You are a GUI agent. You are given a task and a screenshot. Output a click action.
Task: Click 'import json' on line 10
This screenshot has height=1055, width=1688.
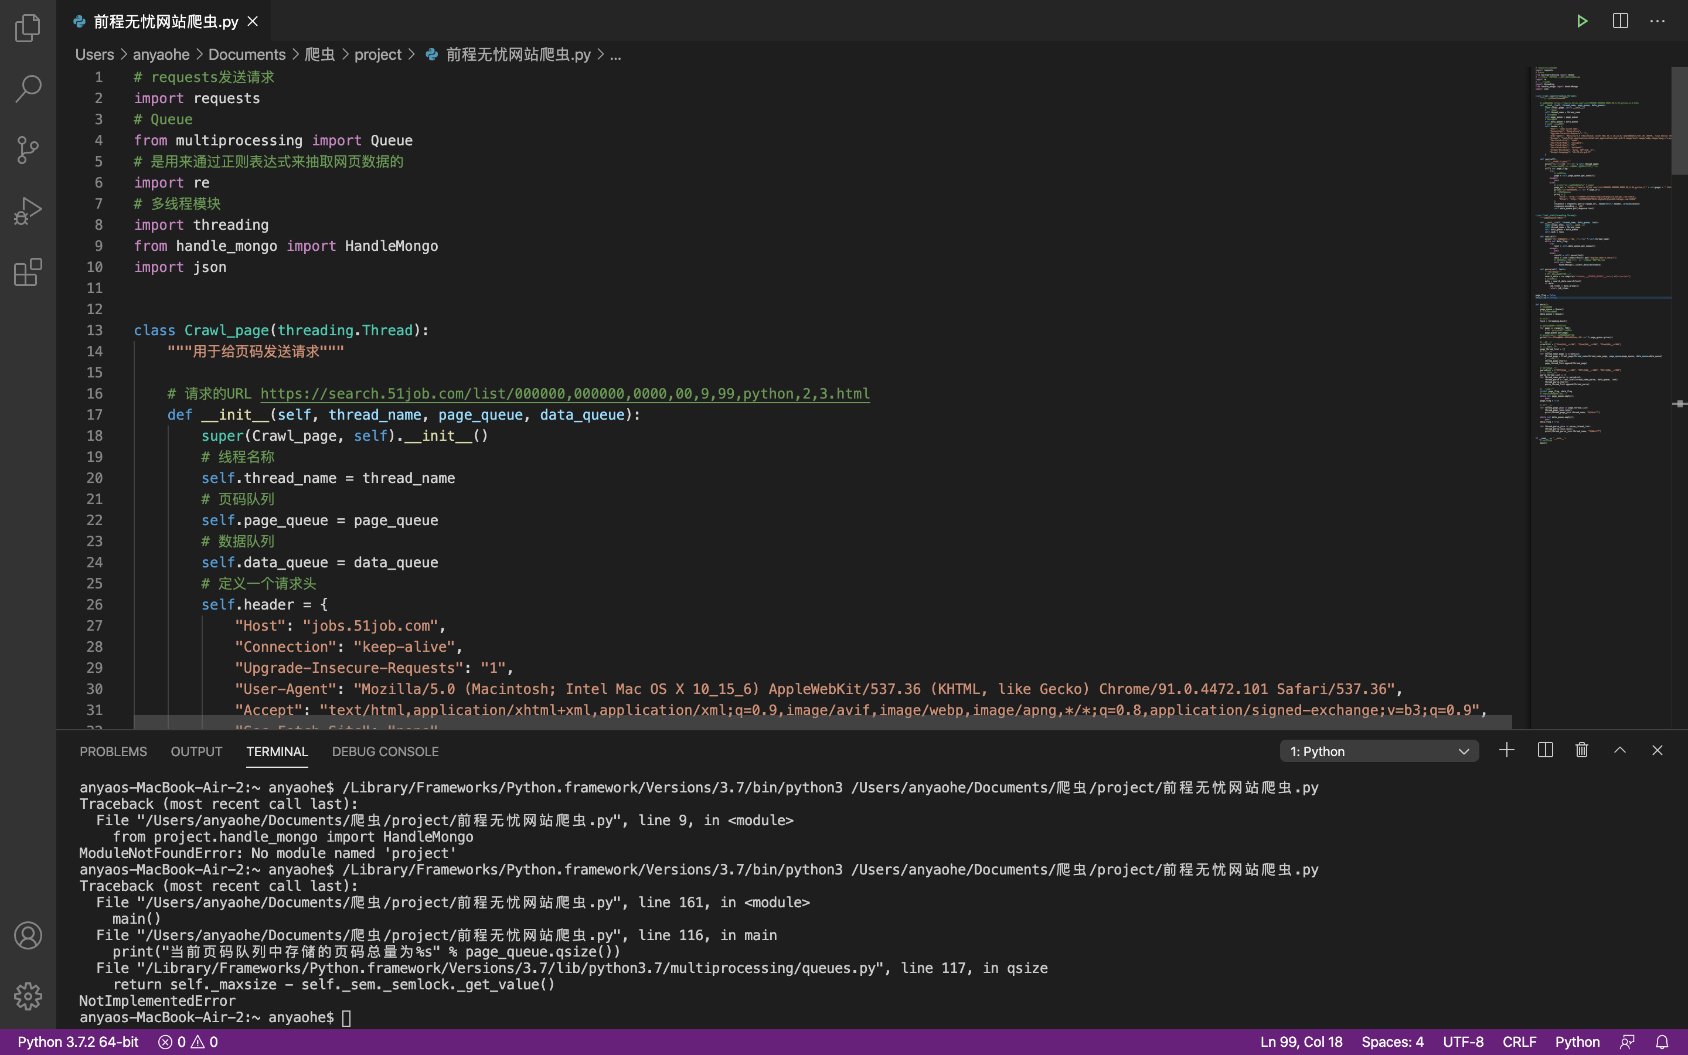[x=180, y=267]
